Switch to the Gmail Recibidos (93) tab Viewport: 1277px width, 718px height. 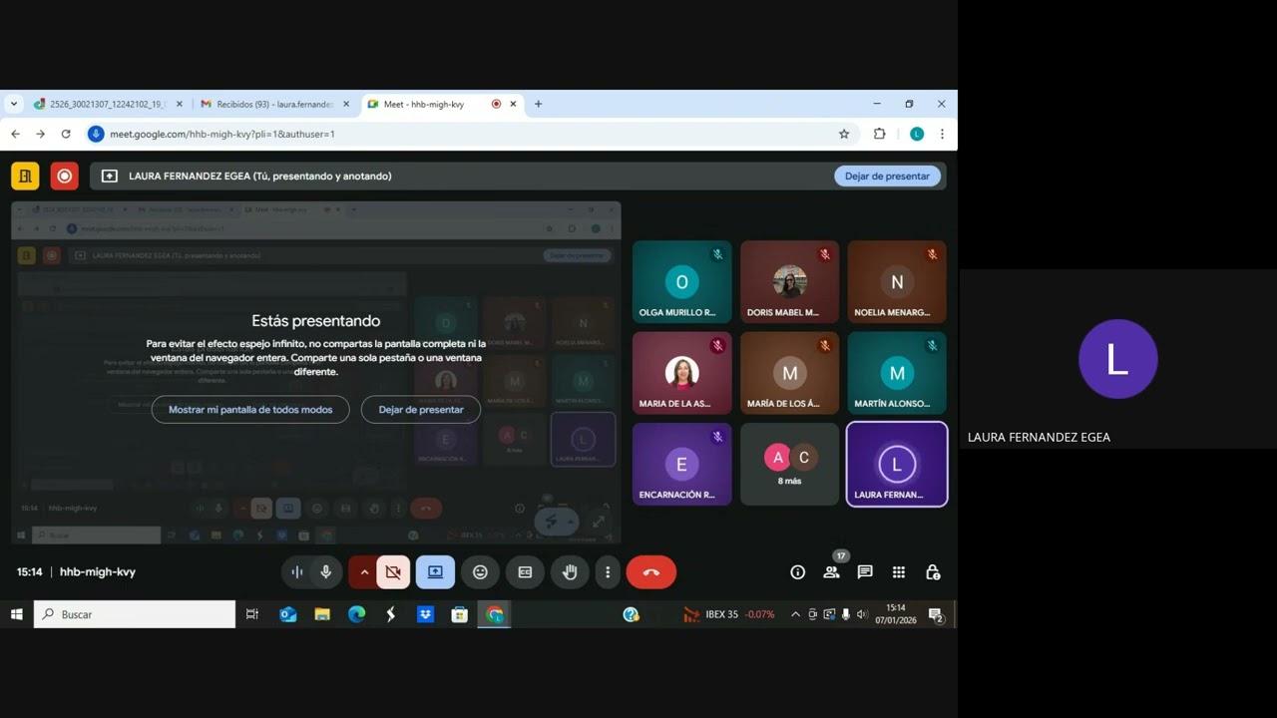click(x=274, y=104)
